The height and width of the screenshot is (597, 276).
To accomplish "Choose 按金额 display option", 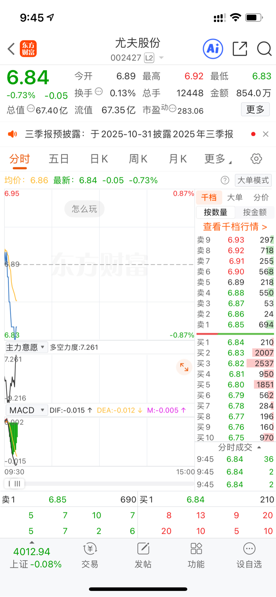I will coord(255,212).
